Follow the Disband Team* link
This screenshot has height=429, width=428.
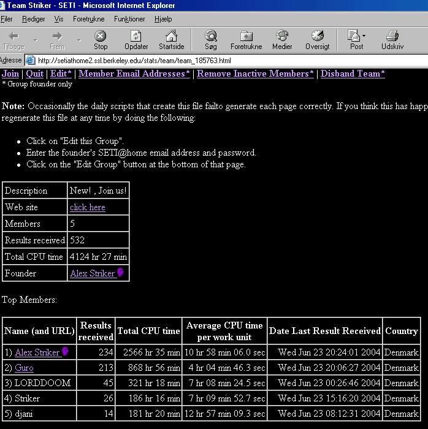(353, 74)
